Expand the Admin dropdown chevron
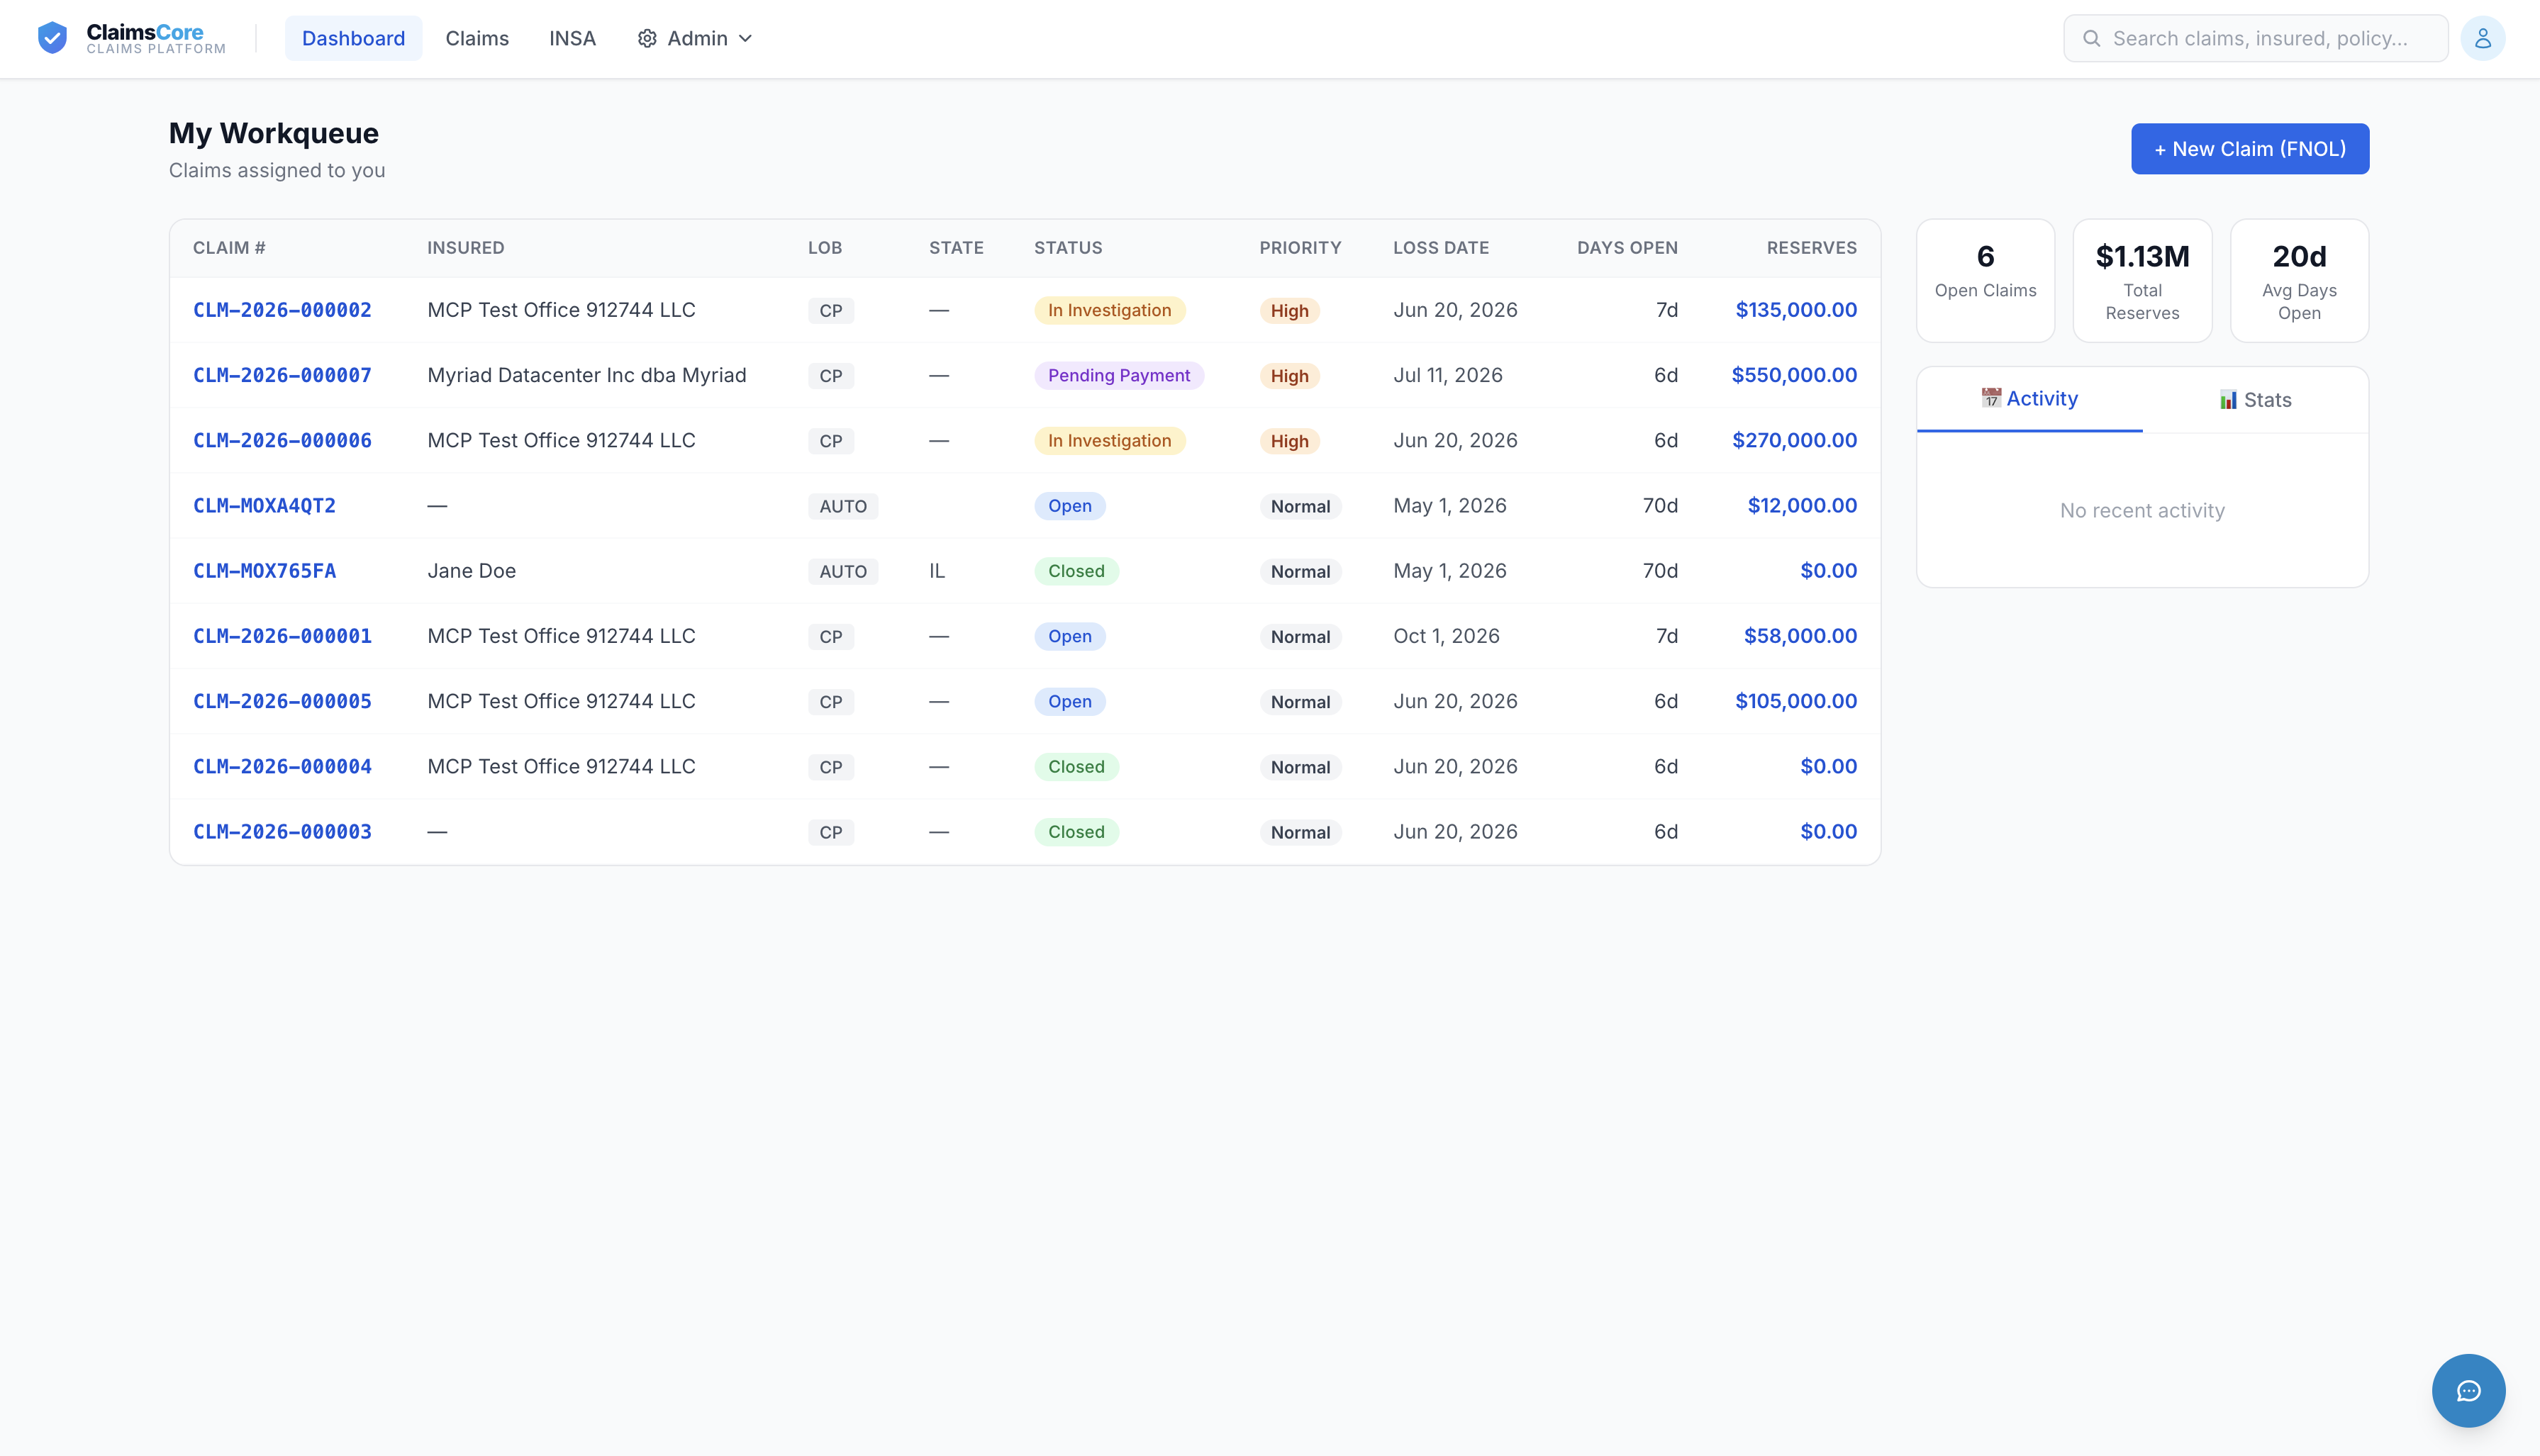Viewport: 2540px width, 1456px height. (x=745, y=38)
